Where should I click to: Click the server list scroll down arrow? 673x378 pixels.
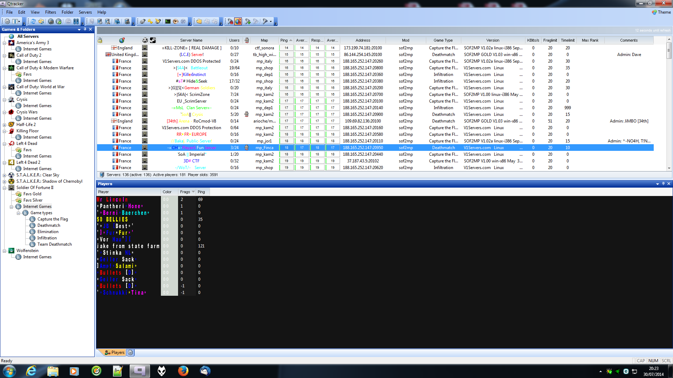click(x=669, y=168)
